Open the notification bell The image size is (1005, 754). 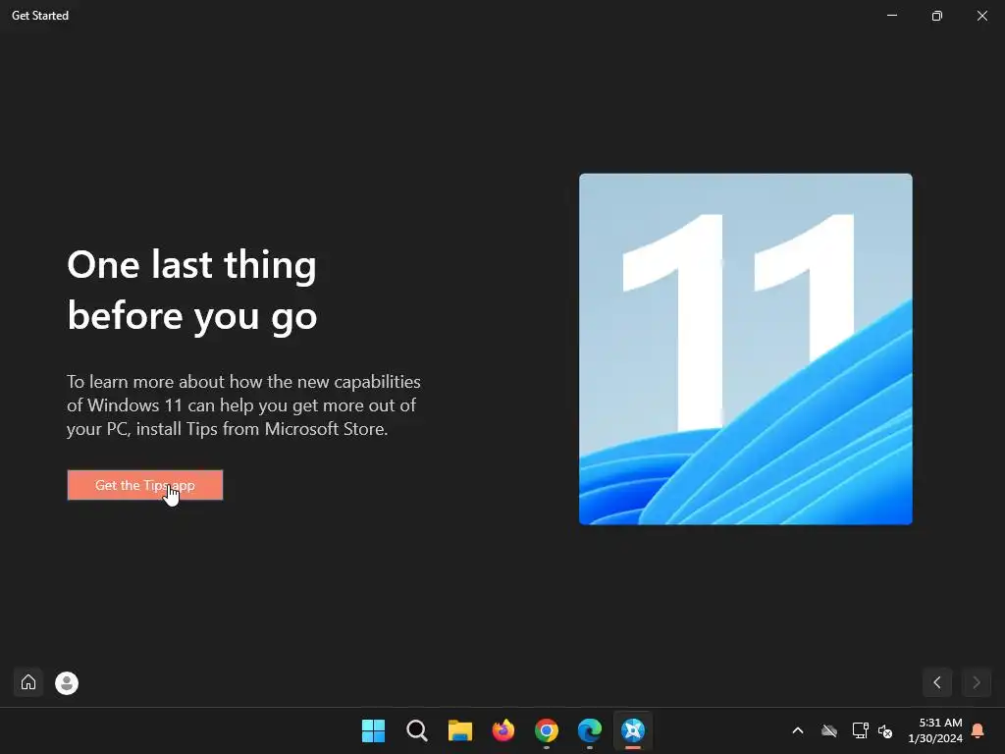(978, 730)
